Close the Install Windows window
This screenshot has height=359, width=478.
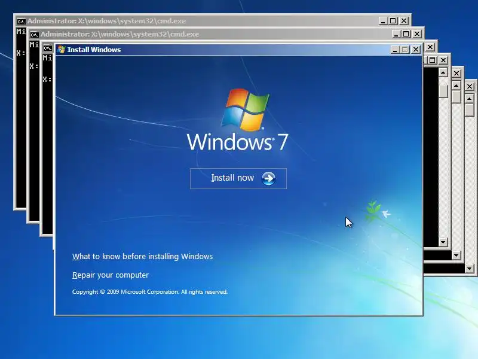(x=415, y=50)
